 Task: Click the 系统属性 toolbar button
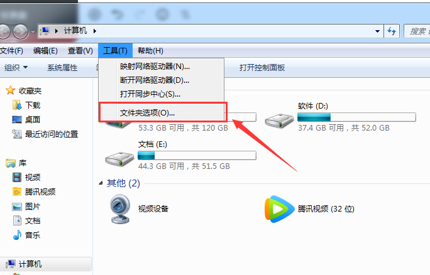pos(62,67)
